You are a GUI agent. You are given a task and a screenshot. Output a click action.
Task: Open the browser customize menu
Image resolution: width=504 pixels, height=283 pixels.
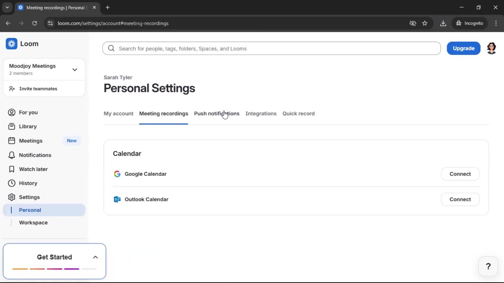(x=496, y=23)
